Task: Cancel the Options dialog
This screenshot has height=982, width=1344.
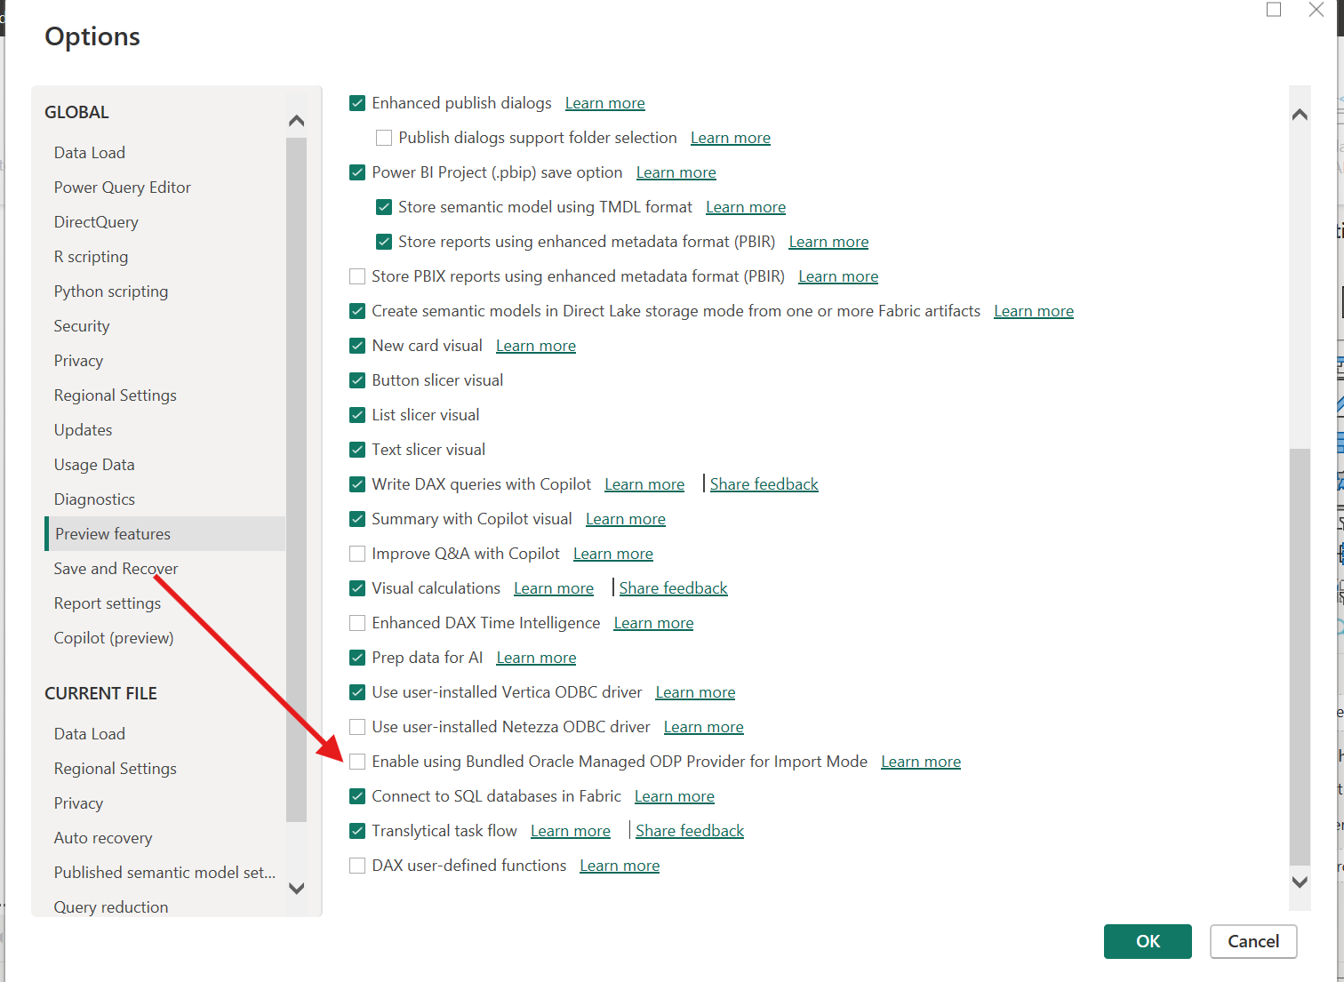Action: coord(1253,941)
